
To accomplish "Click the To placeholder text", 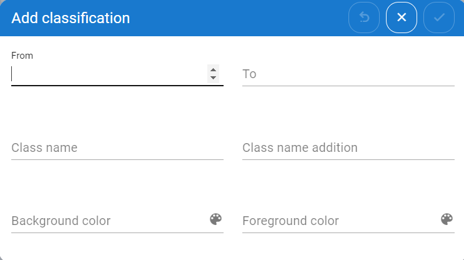I will pyautogui.click(x=249, y=74).
